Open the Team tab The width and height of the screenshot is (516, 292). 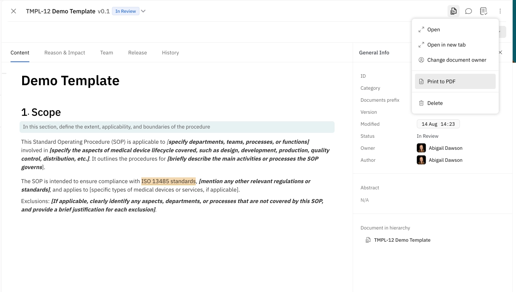click(x=107, y=53)
